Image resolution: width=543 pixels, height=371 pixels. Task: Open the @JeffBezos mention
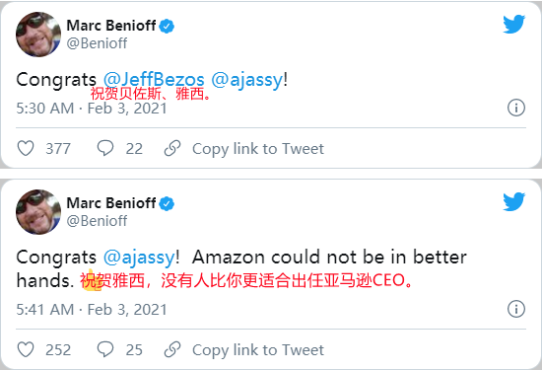[154, 80]
